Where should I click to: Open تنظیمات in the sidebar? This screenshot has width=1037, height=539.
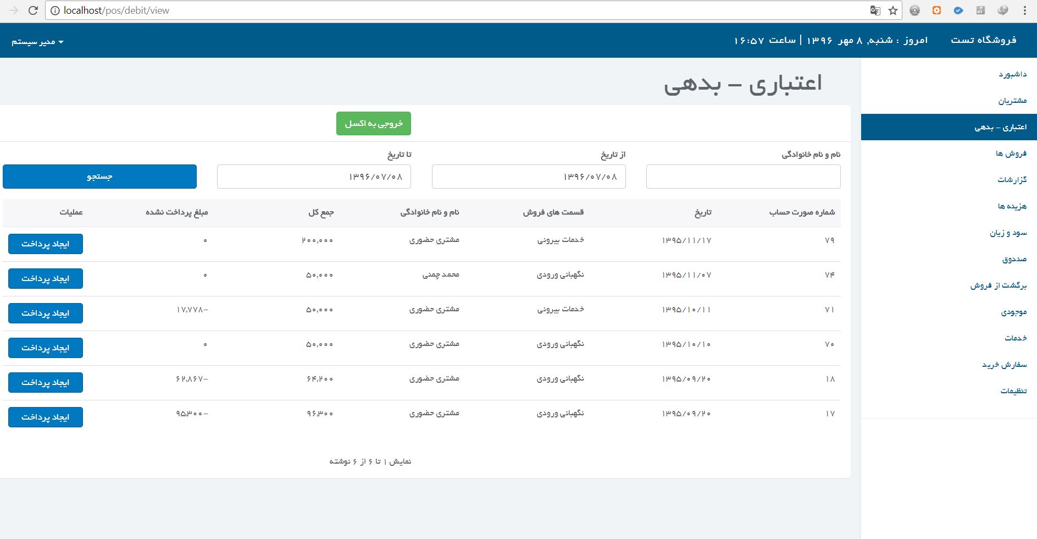point(1013,391)
